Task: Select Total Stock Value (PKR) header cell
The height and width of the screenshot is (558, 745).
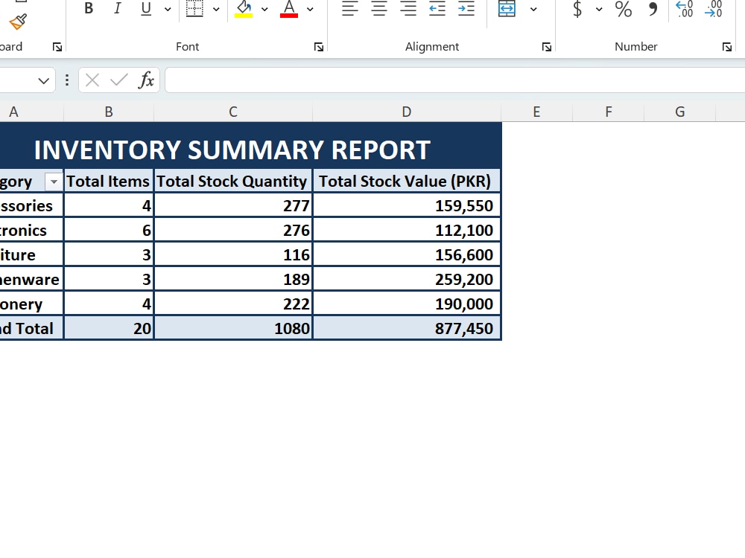Action: pyautogui.click(x=407, y=182)
